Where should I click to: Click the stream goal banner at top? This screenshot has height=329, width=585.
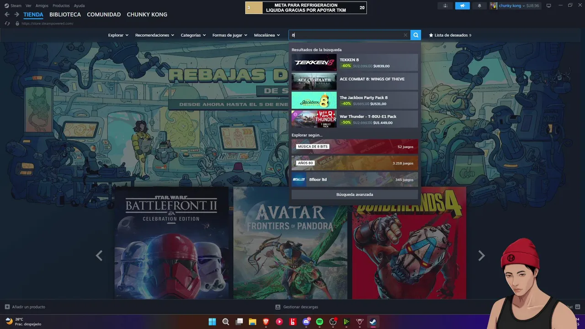click(306, 8)
